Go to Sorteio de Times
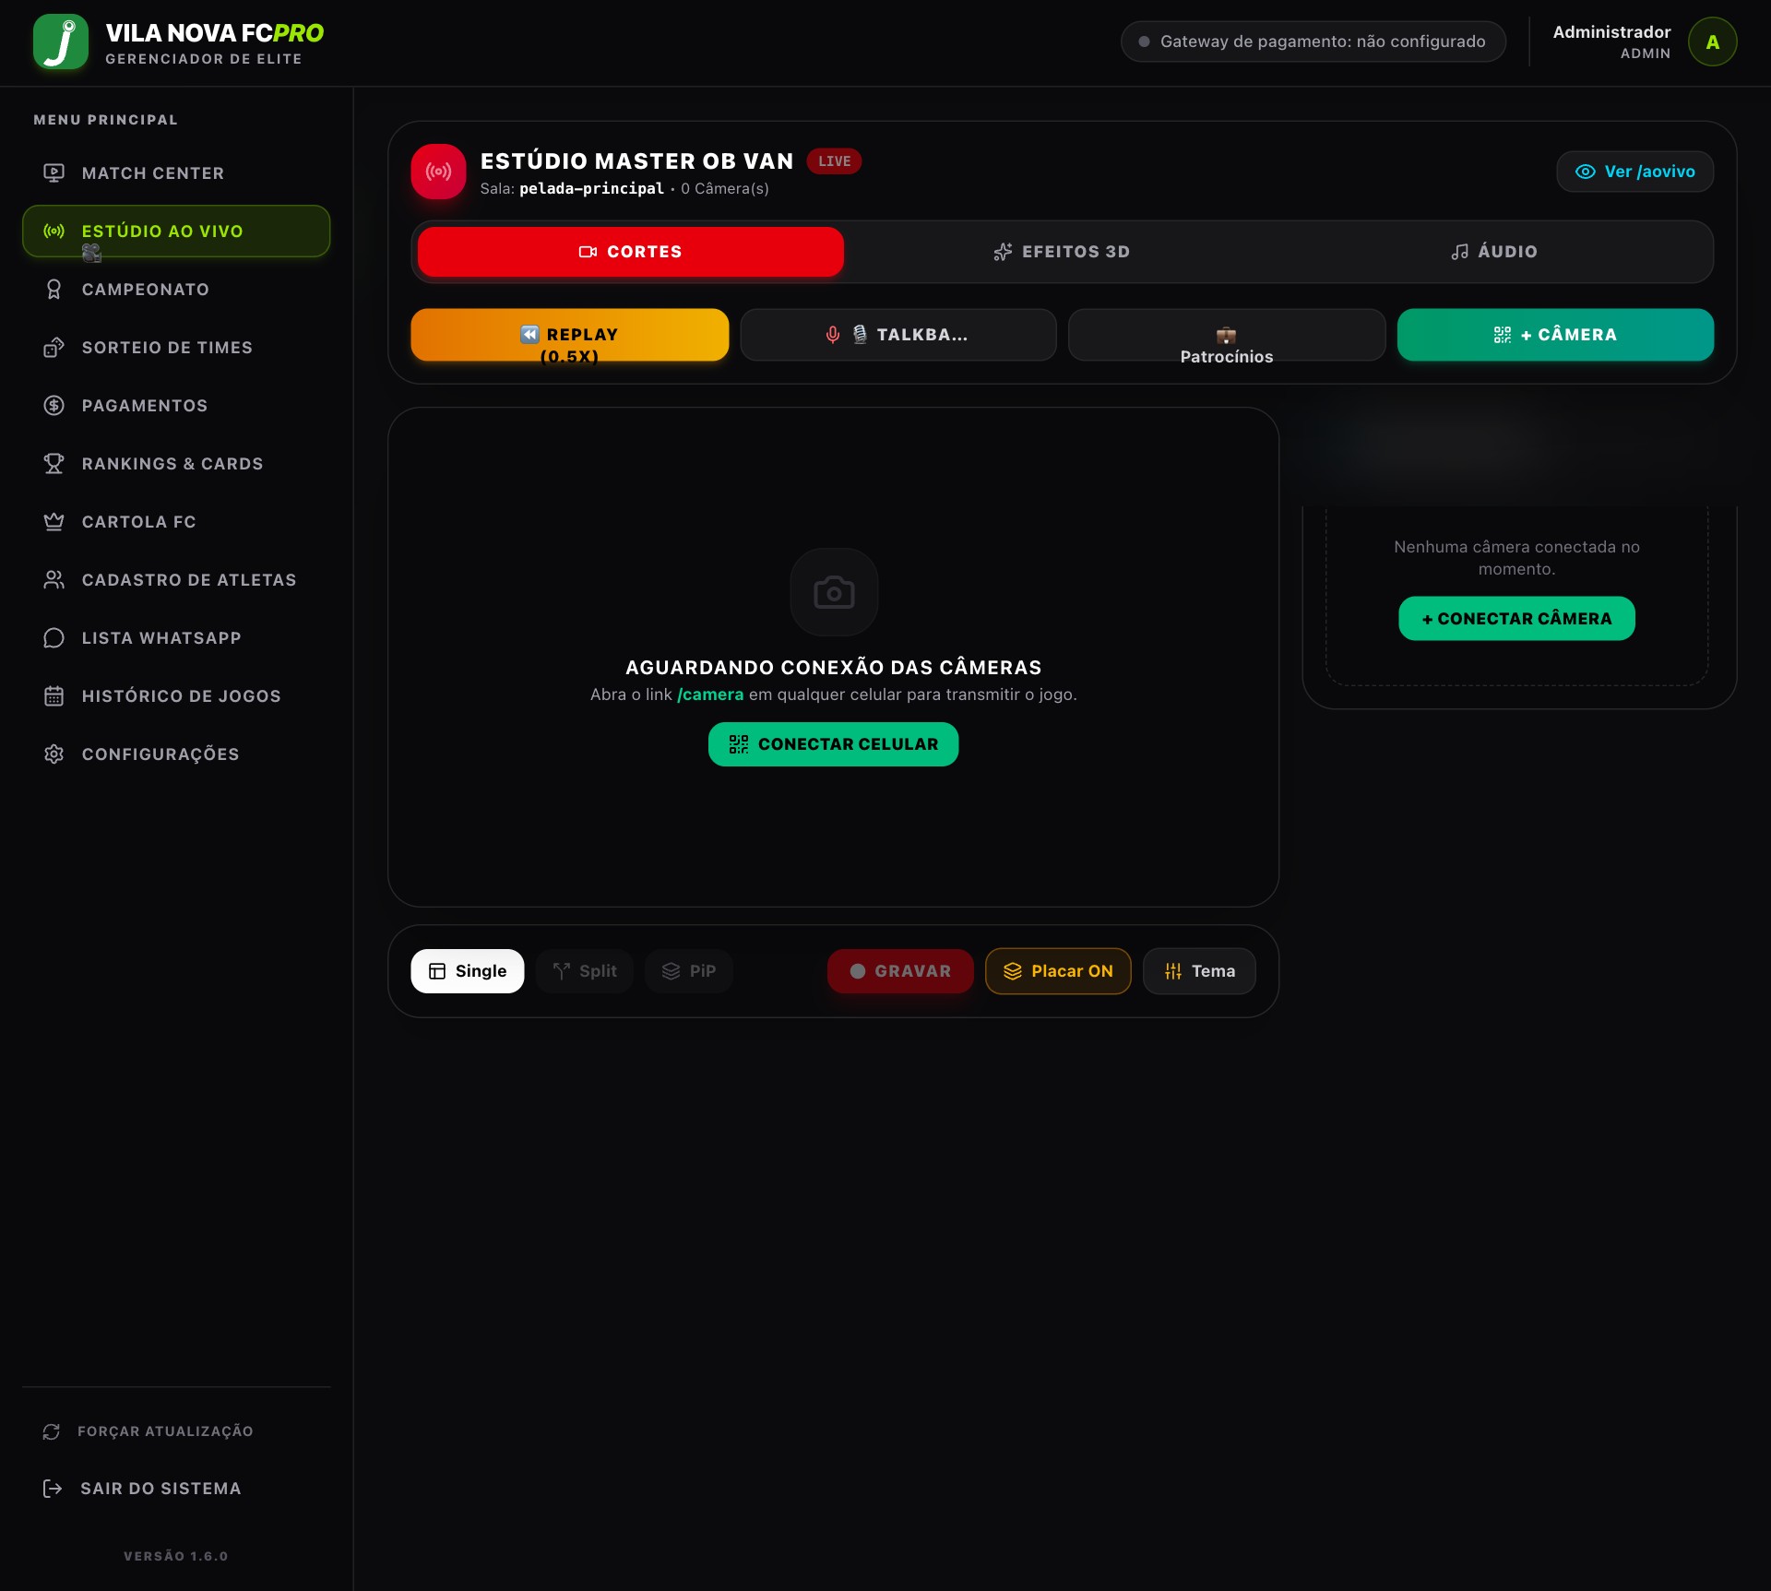This screenshot has width=1771, height=1591. coord(176,348)
